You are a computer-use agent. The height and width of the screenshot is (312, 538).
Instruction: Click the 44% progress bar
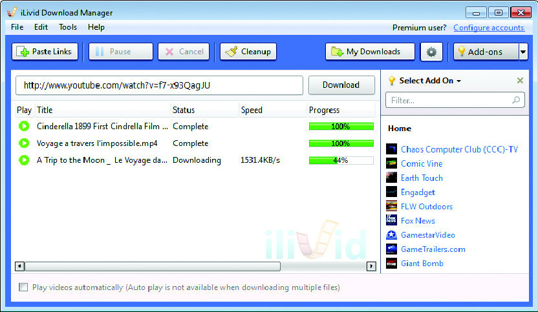341,160
